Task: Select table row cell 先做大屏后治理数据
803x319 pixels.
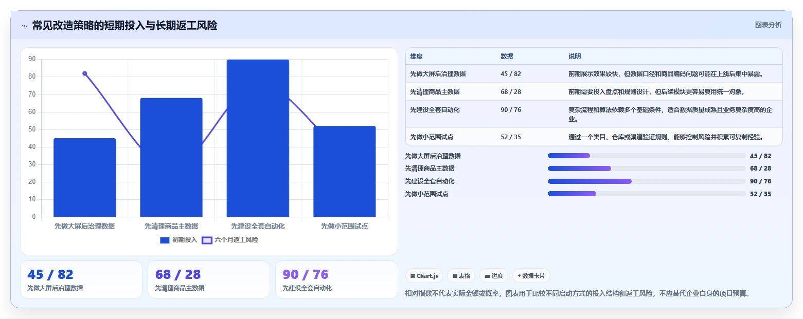Action: click(438, 74)
